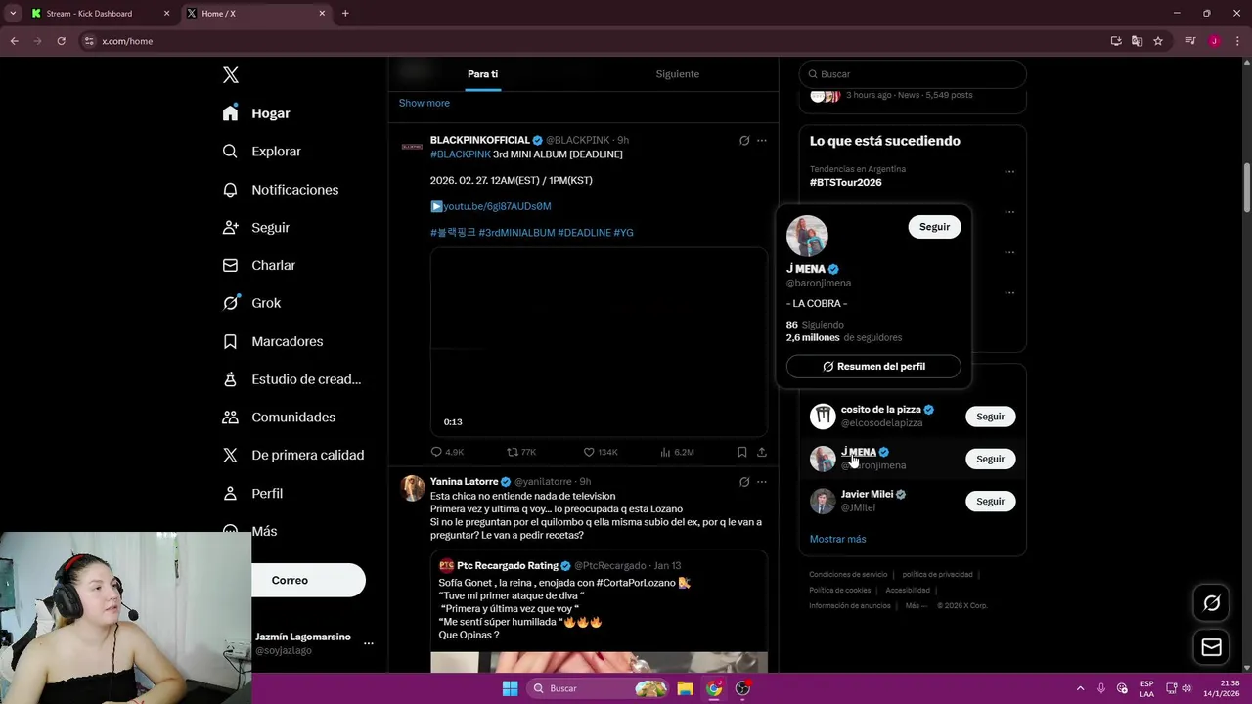1252x704 pixels.
Task: Show hidden system tray icons
Action: pyautogui.click(x=1080, y=688)
